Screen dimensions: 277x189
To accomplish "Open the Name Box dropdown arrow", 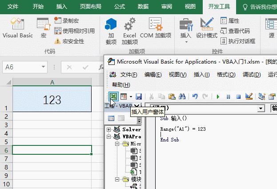I will (43, 67).
